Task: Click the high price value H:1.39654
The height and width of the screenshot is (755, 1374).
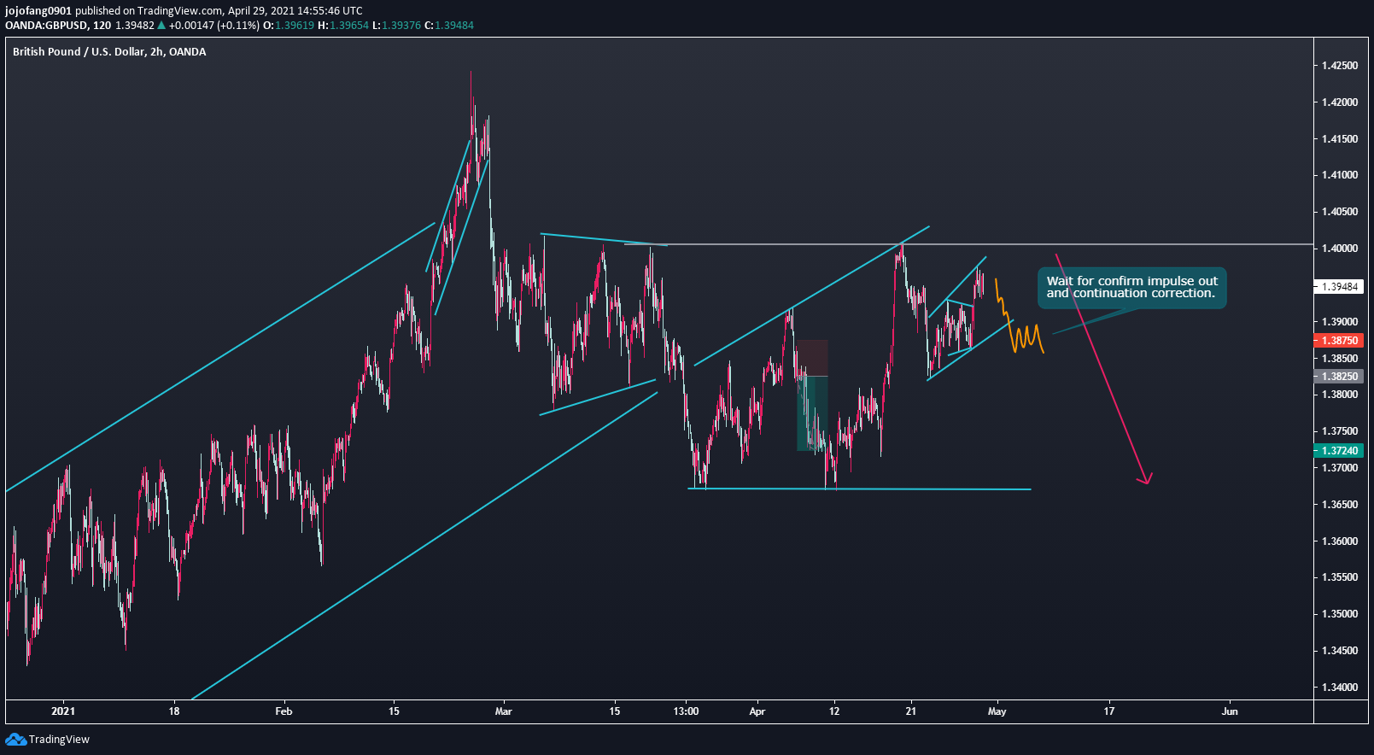Action: (x=343, y=26)
